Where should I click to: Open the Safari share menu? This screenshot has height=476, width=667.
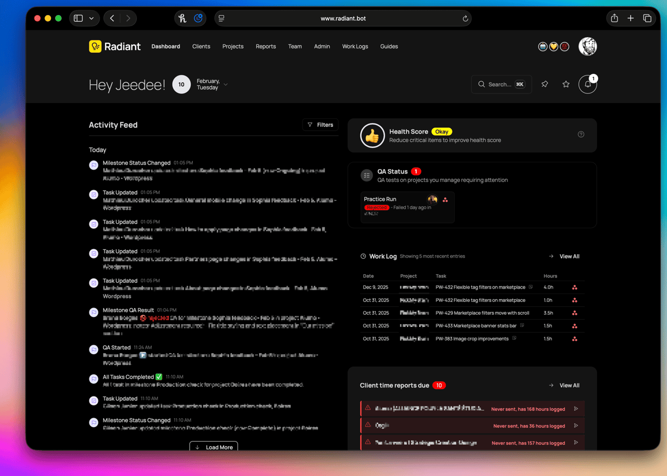pyautogui.click(x=614, y=18)
